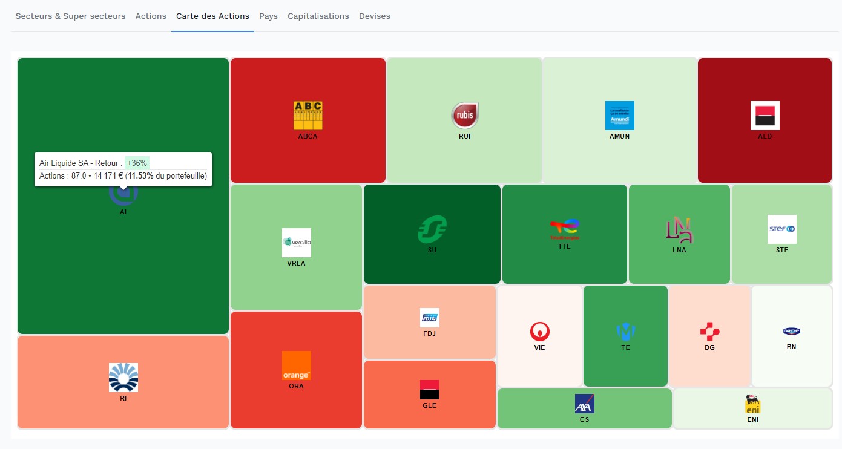Click the SU ticker label
842x449 pixels.
click(x=432, y=251)
